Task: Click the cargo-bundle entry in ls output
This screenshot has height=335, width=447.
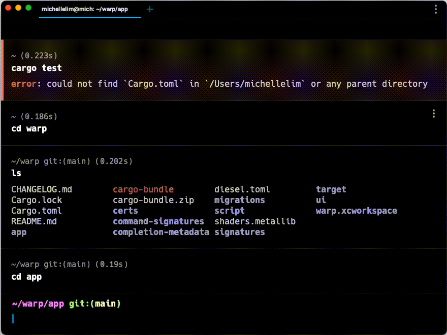Action: point(143,189)
